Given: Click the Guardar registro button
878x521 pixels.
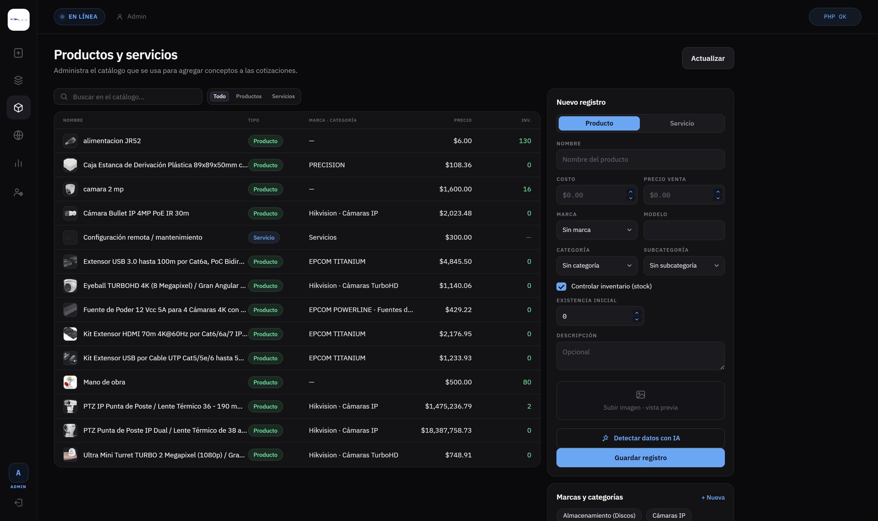Looking at the screenshot, I should pos(640,458).
